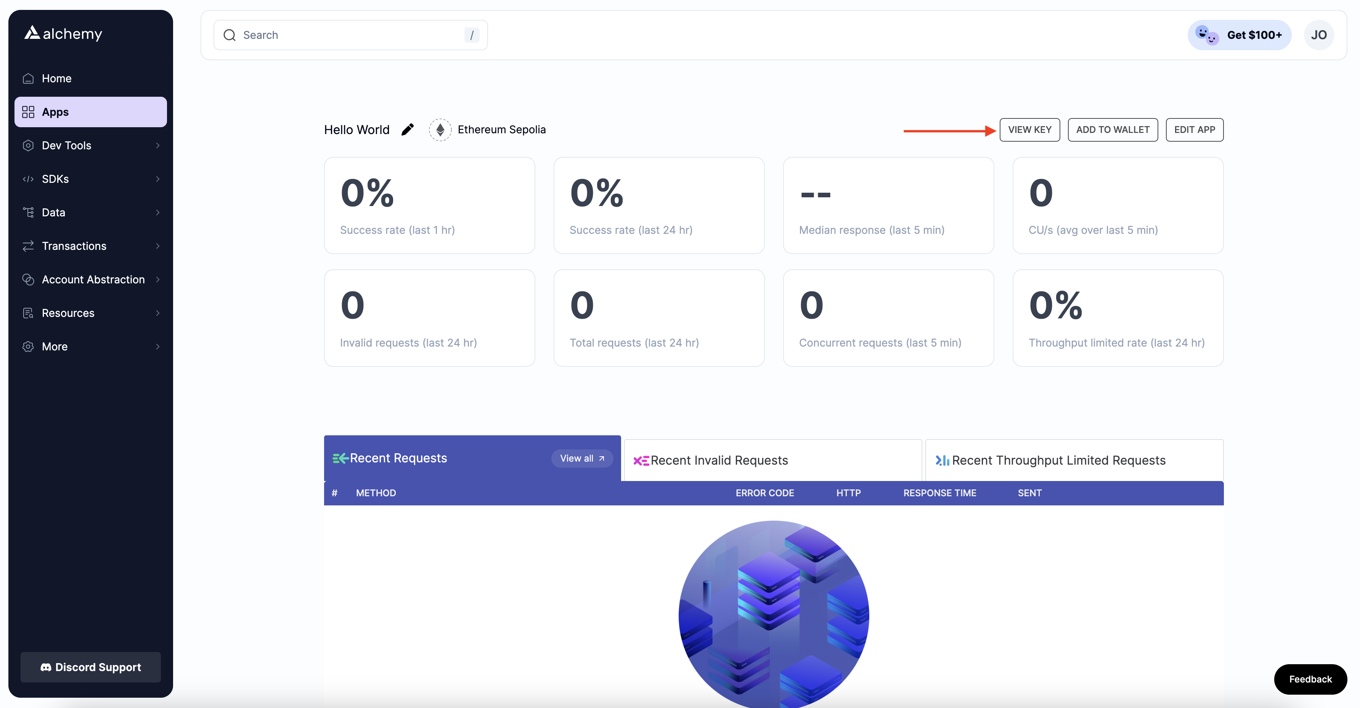Click VIEW KEY button for Hello World
The height and width of the screenshot is (708, 1360).
(1029, 128)
